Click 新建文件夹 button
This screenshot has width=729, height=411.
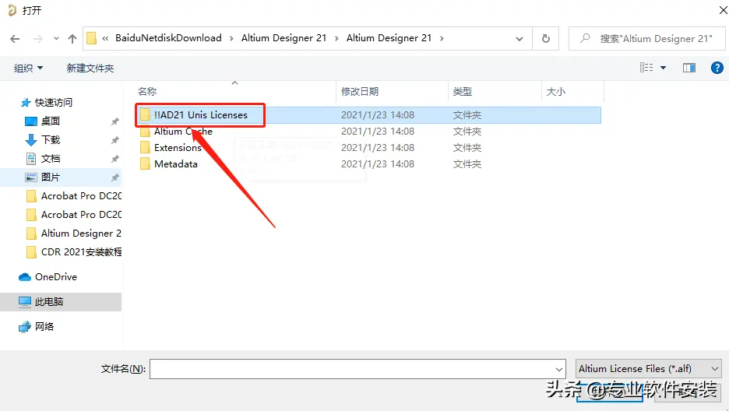tap(90, 68)
